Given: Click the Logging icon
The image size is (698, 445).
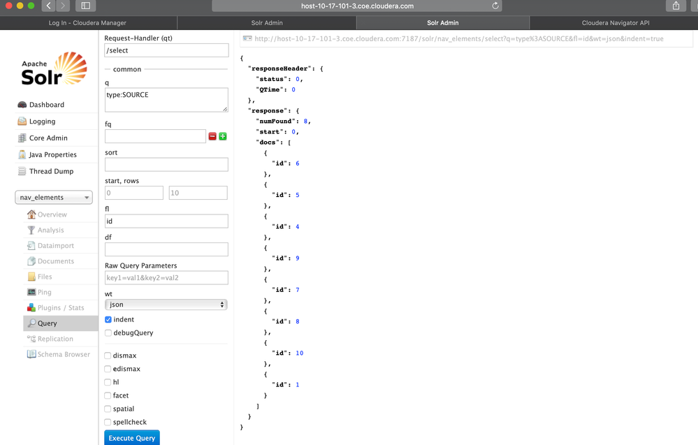Looking at the screenshot, I should (22, 121).
